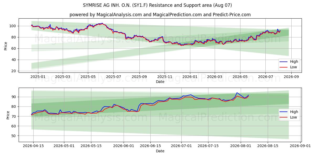
Task: Select the '2026-08-01' tick label in lower chart
Action: click(x=241, y=146)
